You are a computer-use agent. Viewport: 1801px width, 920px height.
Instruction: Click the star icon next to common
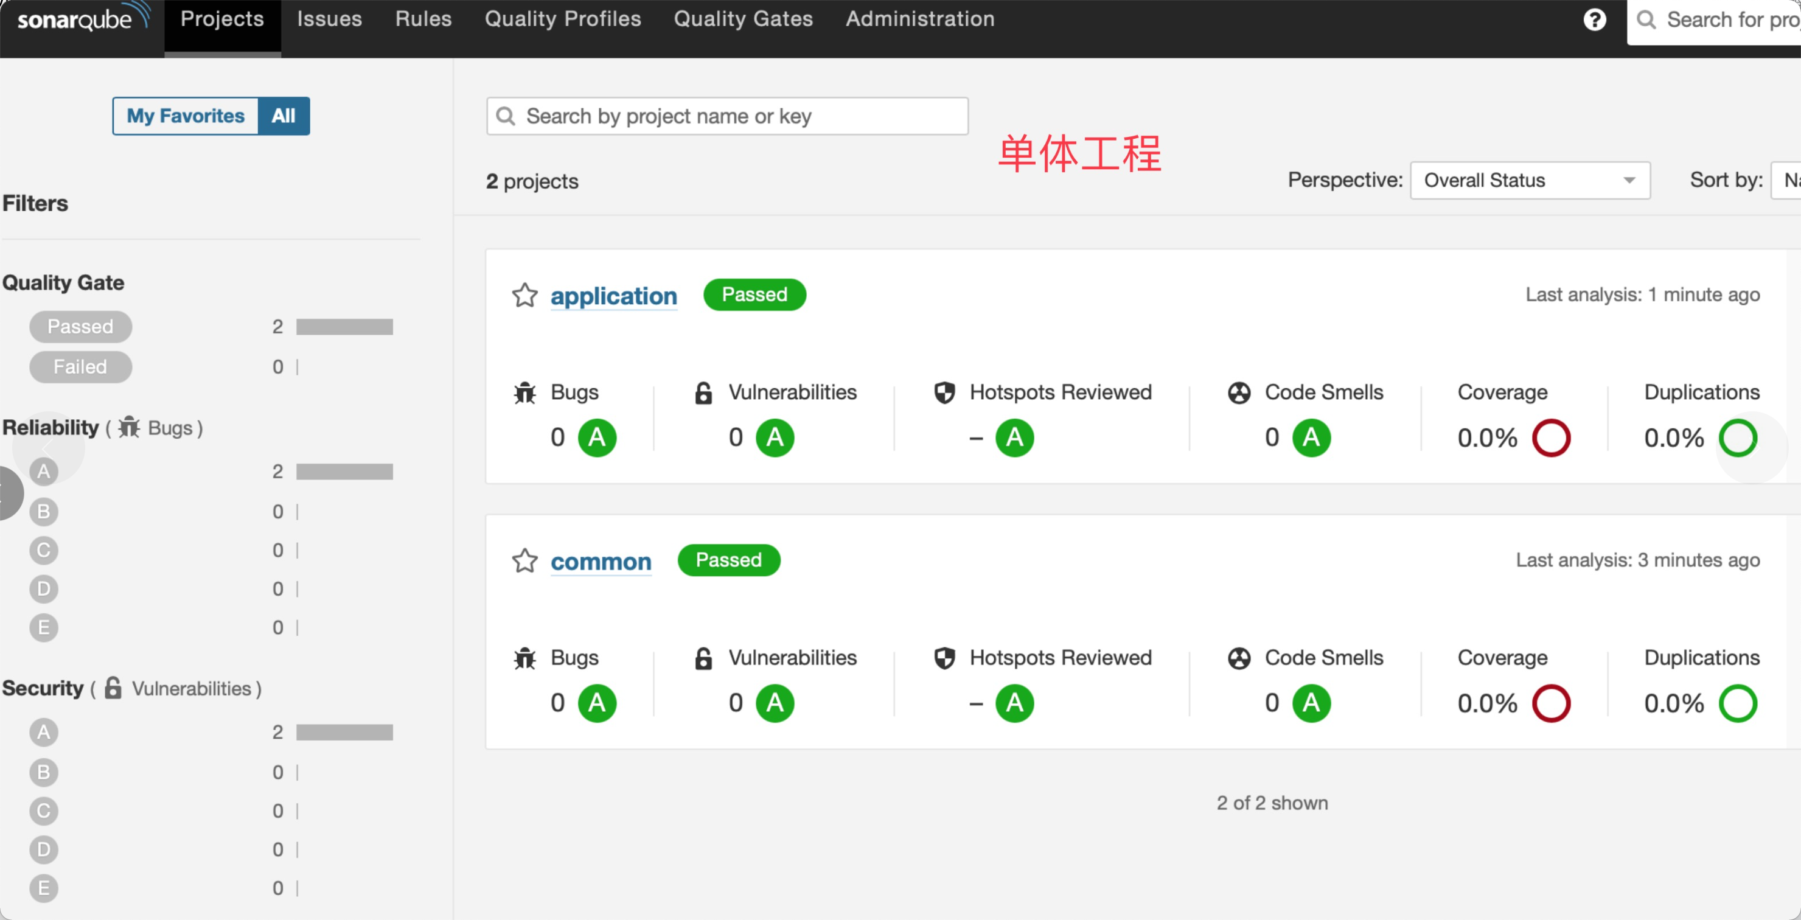pos(524,560)
